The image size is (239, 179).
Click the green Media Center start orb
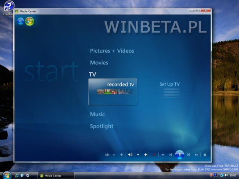click(x=29, y=21)
